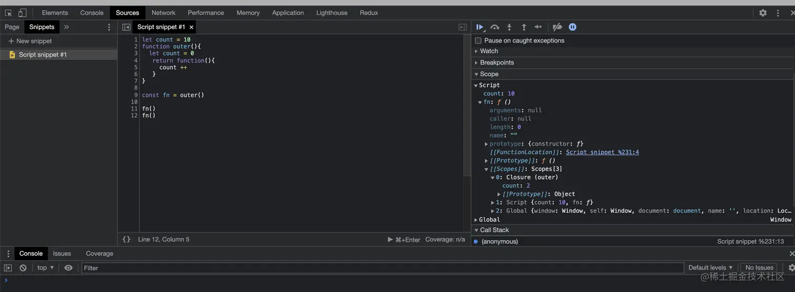Switch to the Console tab at top
795x292 pixels.
pos(92,13)
